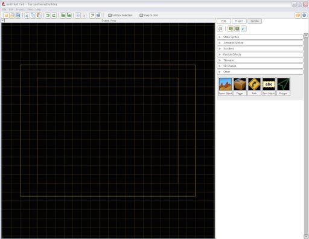Screen dimensions: 309x239
Task: Open the View menu
Action: point(30,10)
